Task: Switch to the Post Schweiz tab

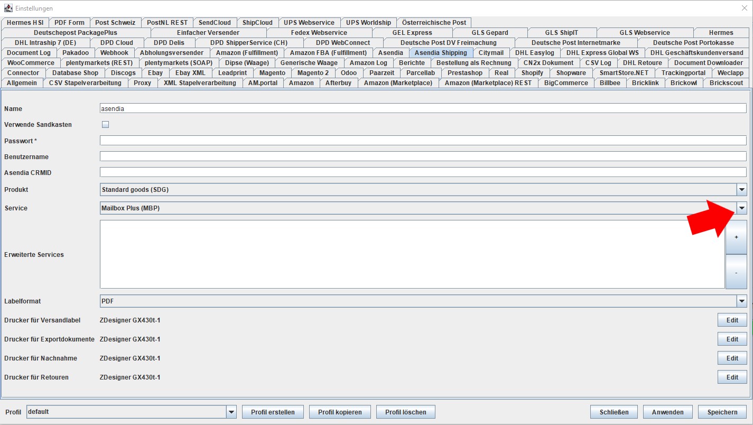Action: pos(115,23)
